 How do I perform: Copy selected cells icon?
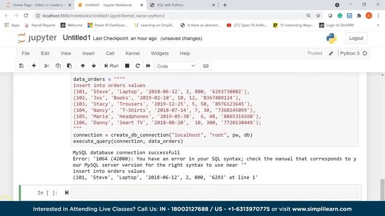click(58, 66)
